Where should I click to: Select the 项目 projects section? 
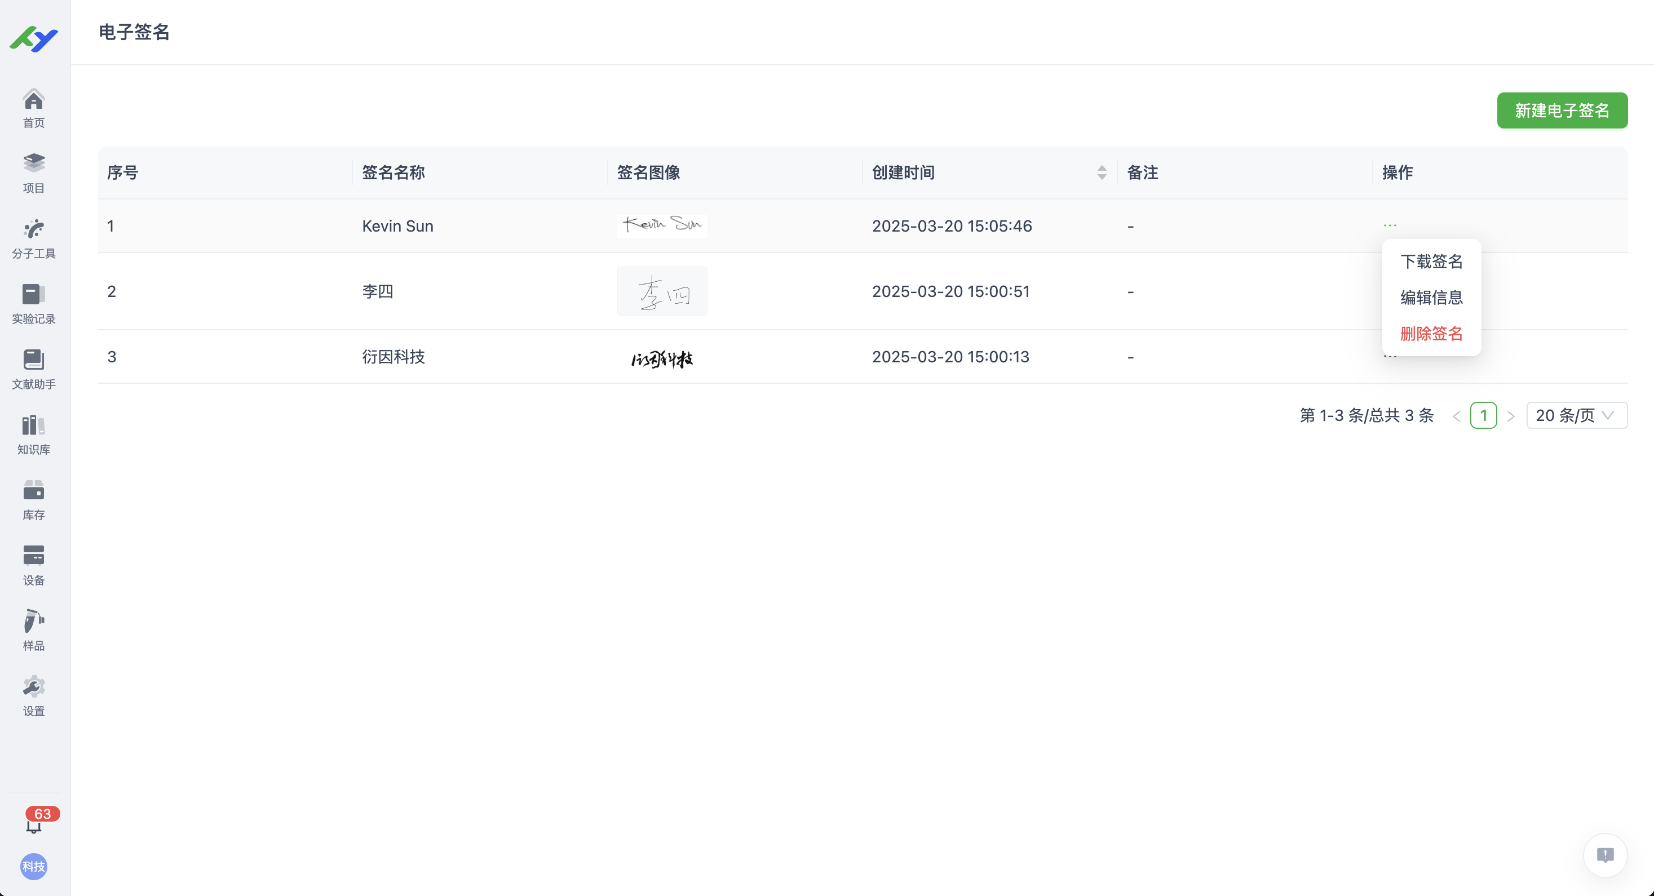pyautogui.click(x=33, y=172)
